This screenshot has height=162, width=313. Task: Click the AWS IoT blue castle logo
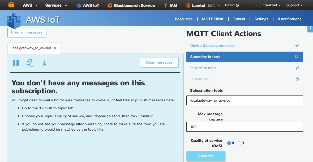pyautogui.click(x=14, y=20)
